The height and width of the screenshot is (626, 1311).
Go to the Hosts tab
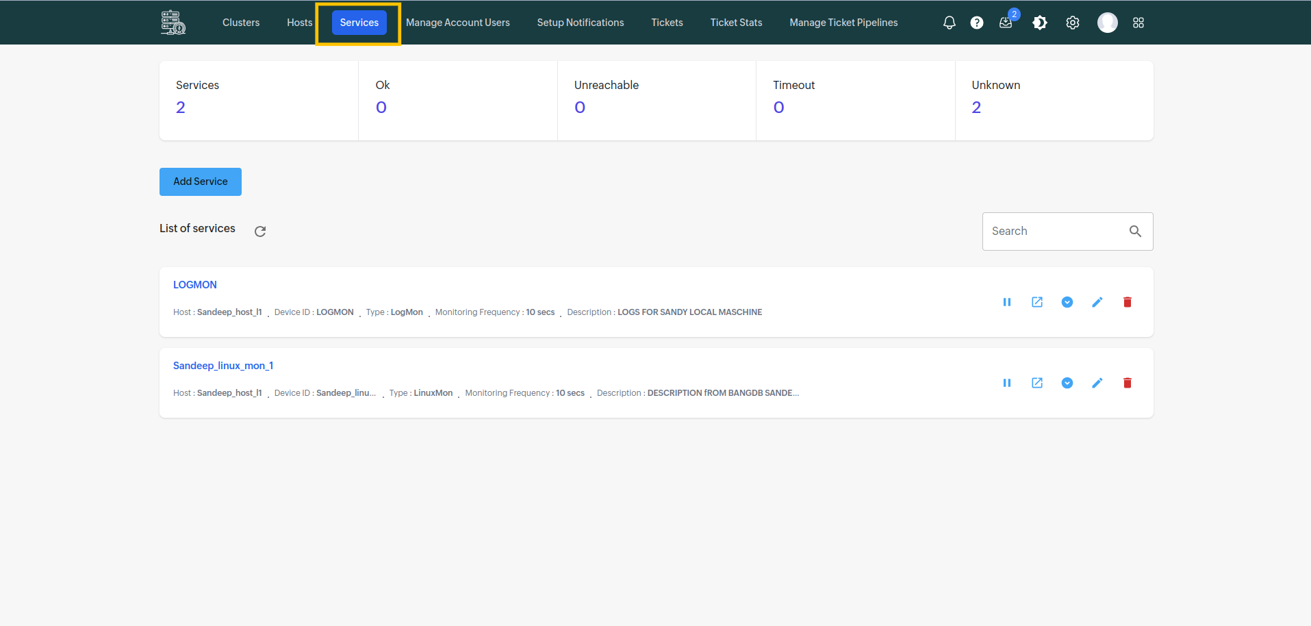point(299,23)
